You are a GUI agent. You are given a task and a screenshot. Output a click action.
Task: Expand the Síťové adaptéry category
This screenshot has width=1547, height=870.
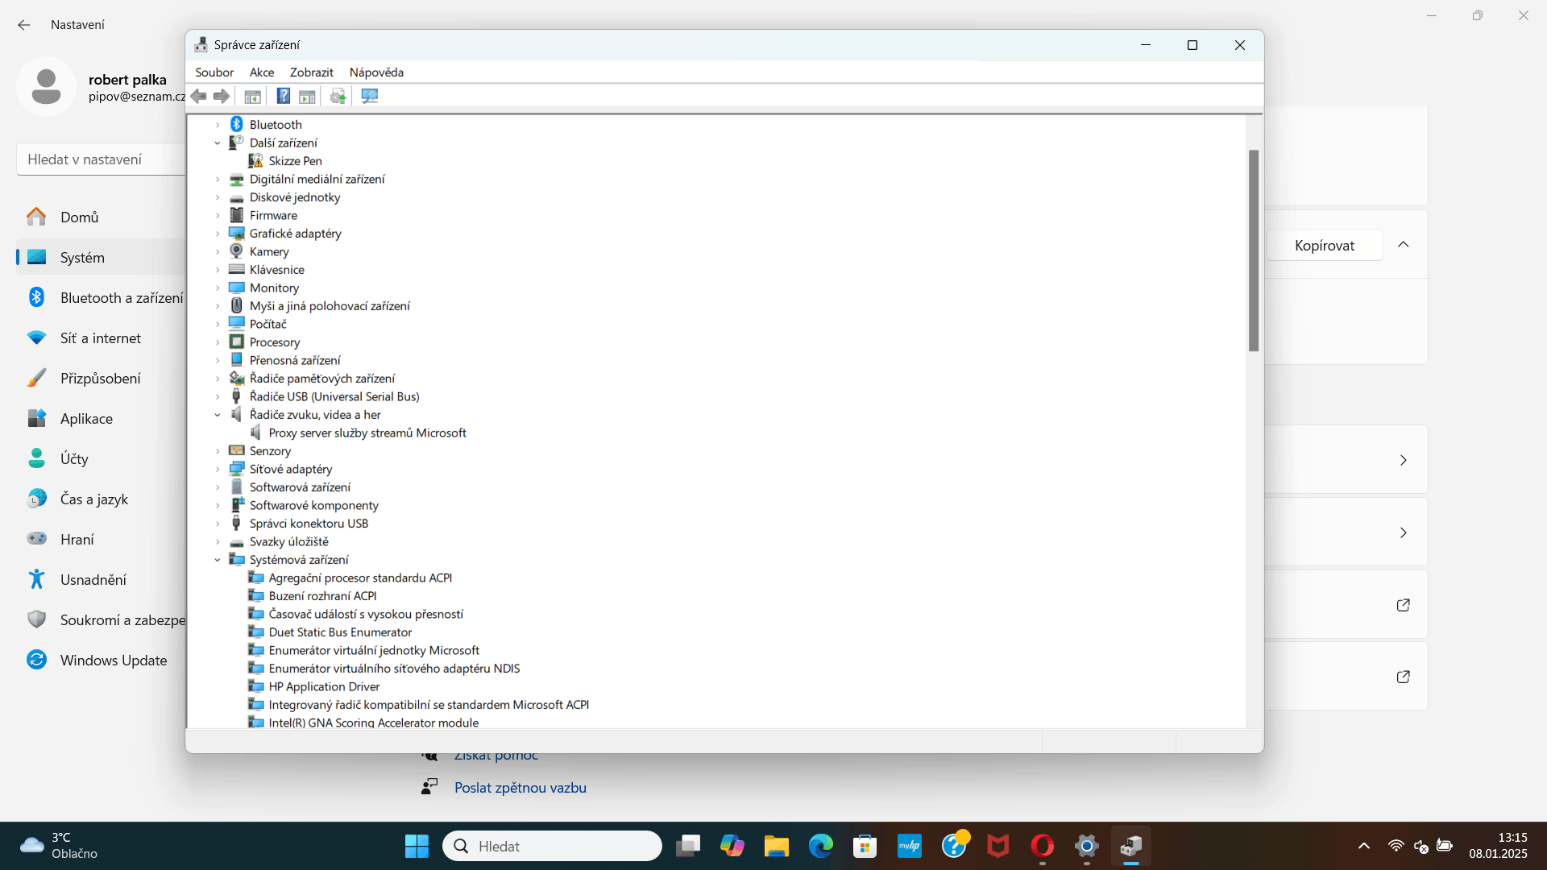[217, 469]
